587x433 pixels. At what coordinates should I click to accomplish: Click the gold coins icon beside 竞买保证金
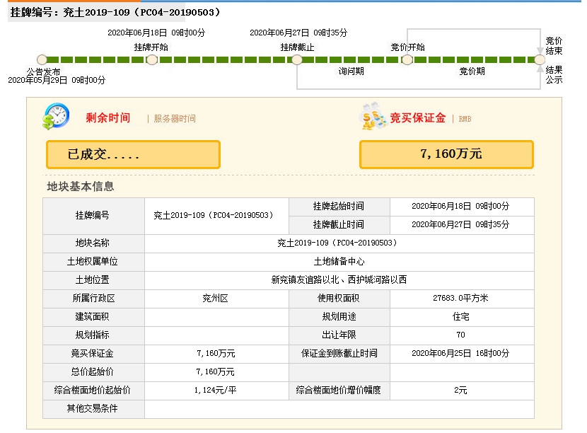pos(372,117)
